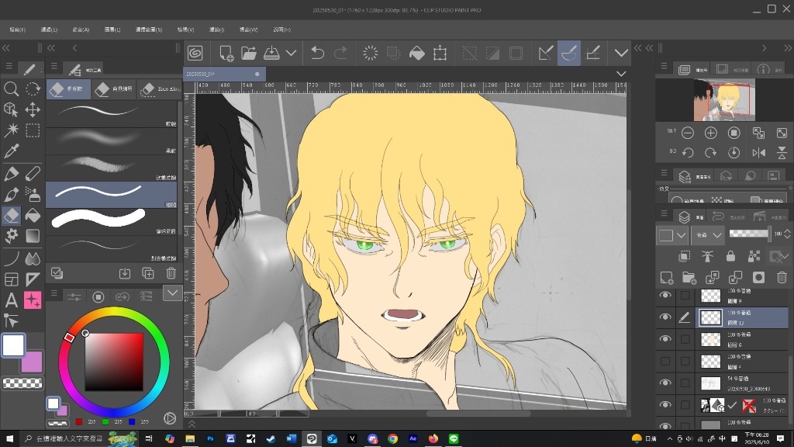This screenshot has width=794, height=447.
Task: Open the menu ending in (W)
Action: tap(248, 30)
